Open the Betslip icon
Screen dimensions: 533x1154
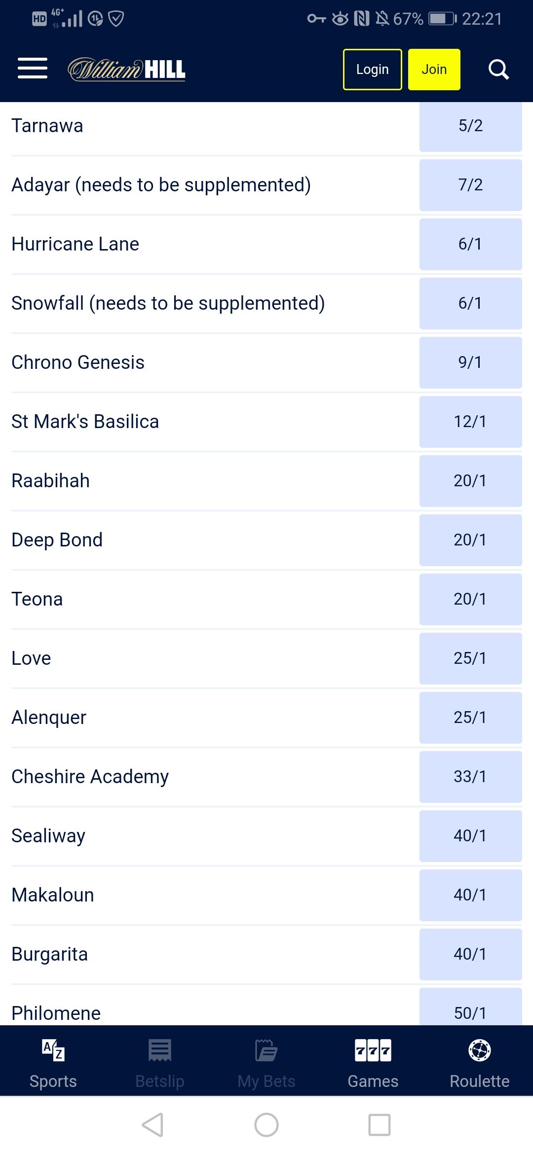[x=160, y=1050]
